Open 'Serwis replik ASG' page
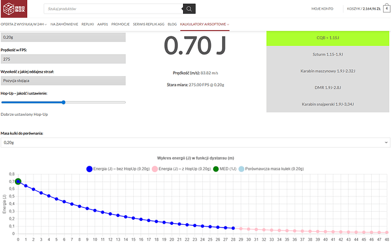Image resolution: width=391 pixels, height=243 pixels. click(x=148, y=25)
